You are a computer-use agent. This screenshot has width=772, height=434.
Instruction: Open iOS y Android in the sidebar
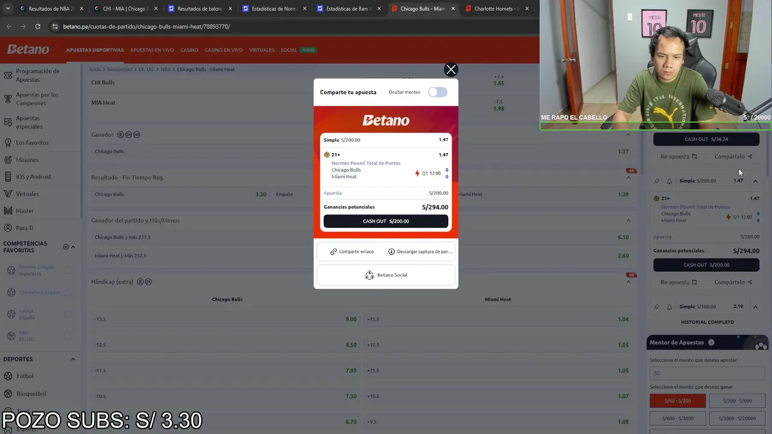(33, 177)
